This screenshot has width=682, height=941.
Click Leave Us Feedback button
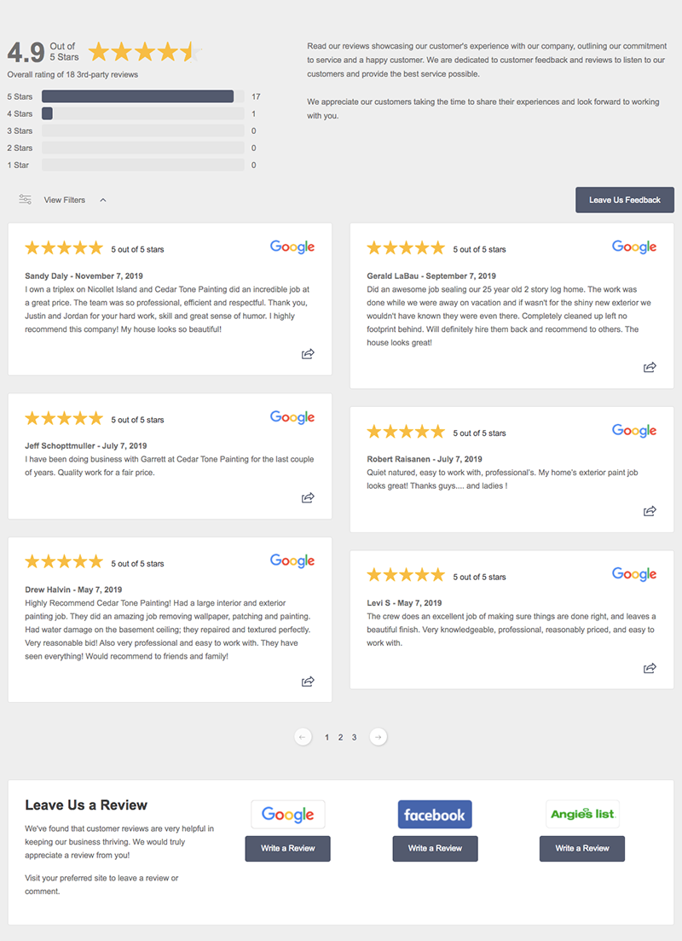click(x=624, y=200)
